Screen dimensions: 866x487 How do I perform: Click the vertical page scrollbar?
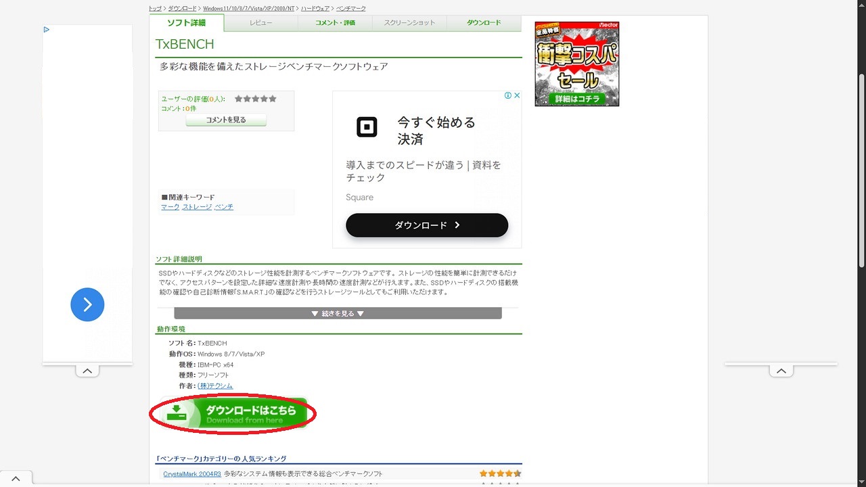861,169
